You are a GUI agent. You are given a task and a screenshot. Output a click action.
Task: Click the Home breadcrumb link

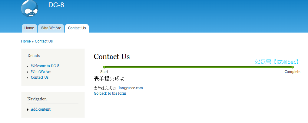pos(26,41)
